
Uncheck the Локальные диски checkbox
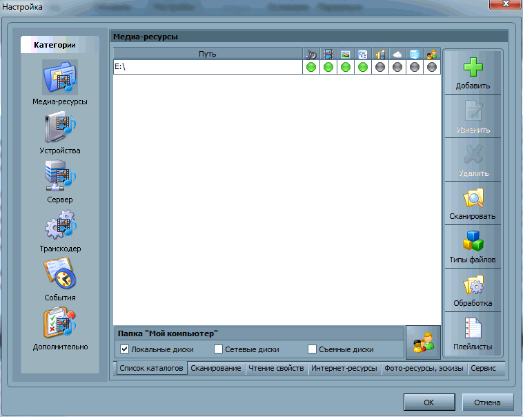tap(124, 349)
